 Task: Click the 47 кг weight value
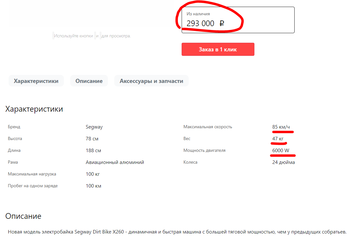pos(278,139)
